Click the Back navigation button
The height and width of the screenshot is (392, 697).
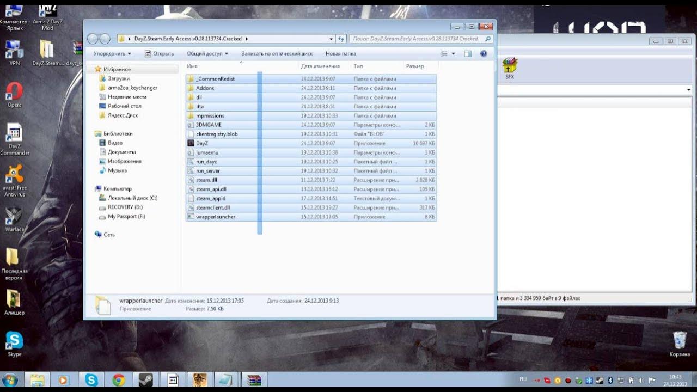point(93,39)
